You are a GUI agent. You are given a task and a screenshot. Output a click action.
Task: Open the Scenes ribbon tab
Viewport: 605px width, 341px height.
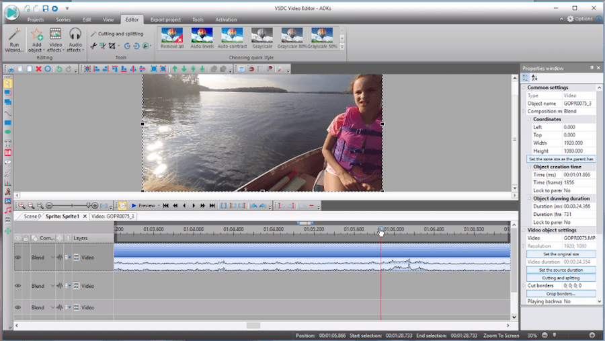(63, 20)
